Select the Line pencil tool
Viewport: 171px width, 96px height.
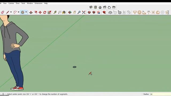(x=7, y=12)
